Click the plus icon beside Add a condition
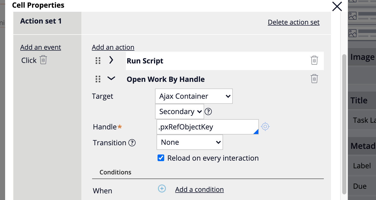The height and width of the screenshot is (200, 376). [x=162, y=189]
